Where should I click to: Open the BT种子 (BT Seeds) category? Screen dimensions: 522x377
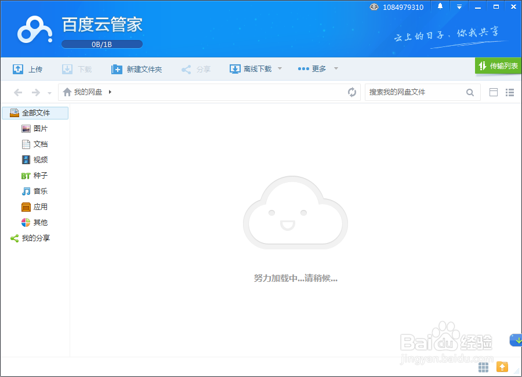click(x=26, y=175)
